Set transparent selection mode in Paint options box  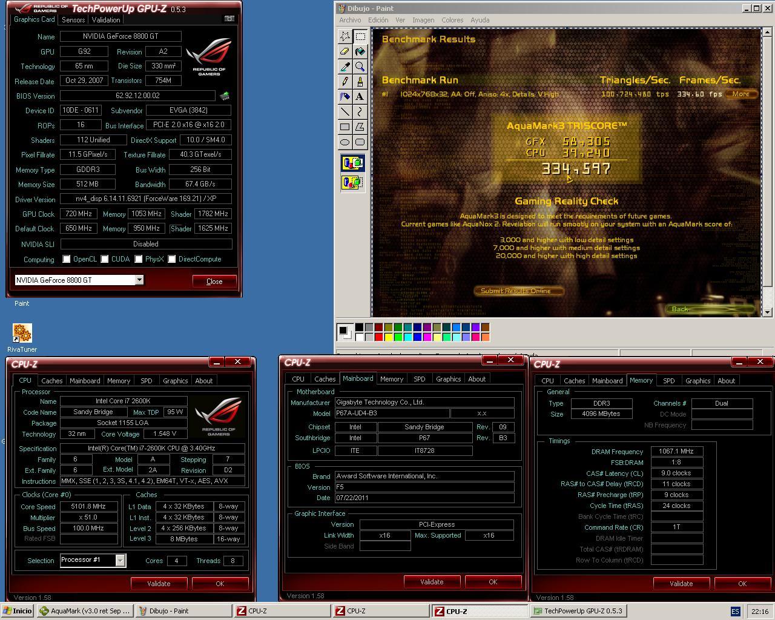click(352, 182)
